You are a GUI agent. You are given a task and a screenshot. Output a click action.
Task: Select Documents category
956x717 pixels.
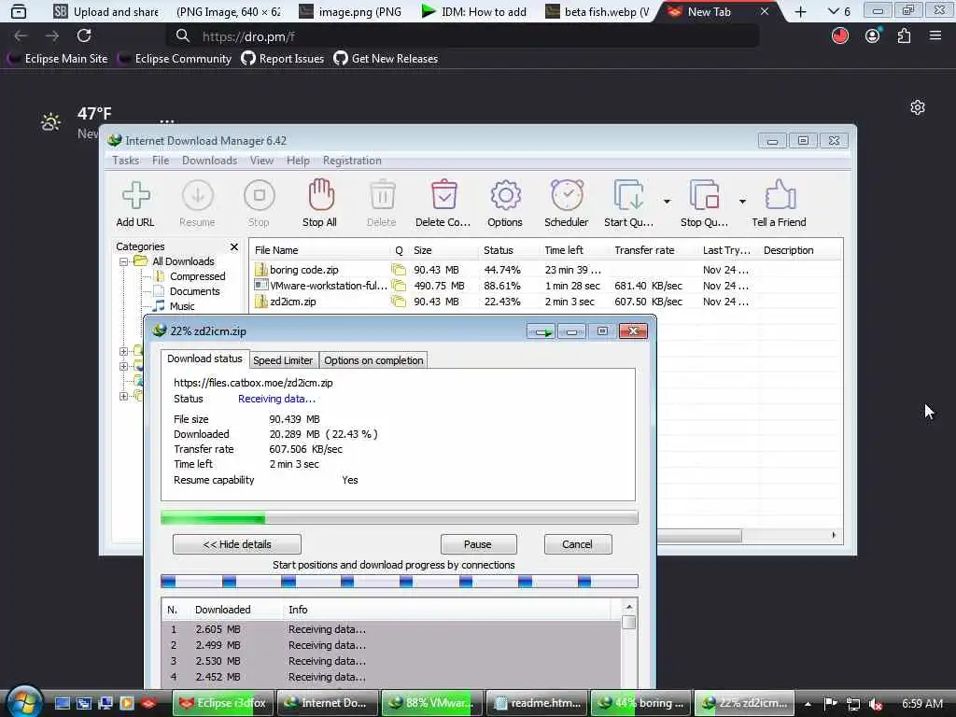pyautogui.click(x=194, y=291)
